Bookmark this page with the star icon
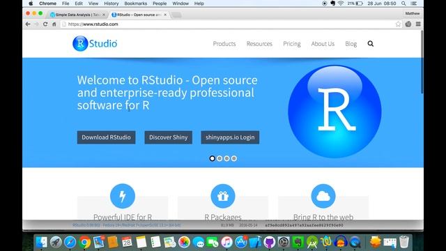 coord(398,24)
